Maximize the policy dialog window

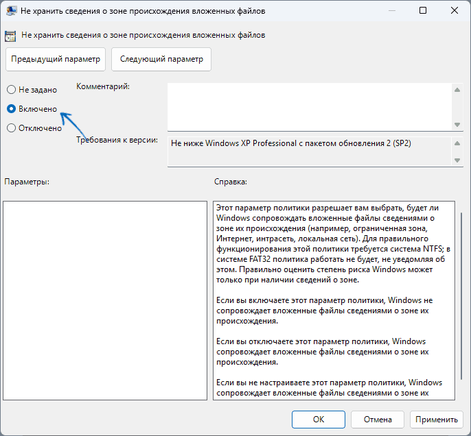[423, 11]
